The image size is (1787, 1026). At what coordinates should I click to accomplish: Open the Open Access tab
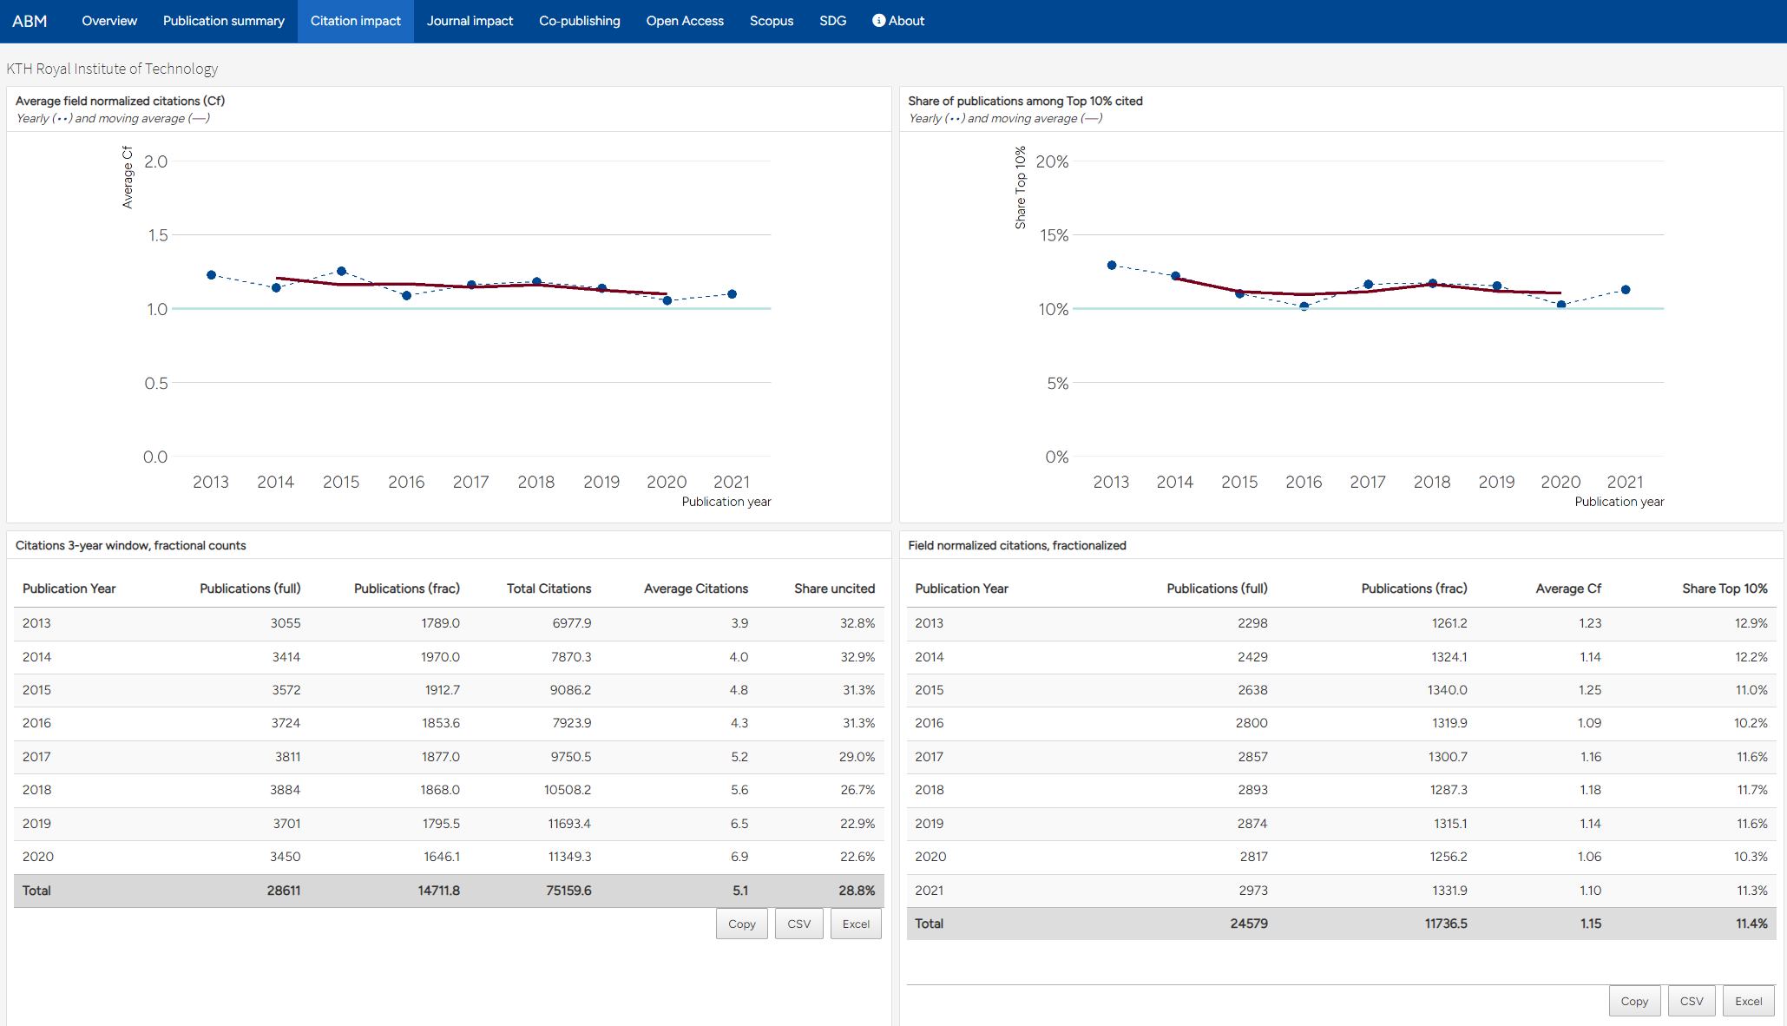click(x=685, y=21)
